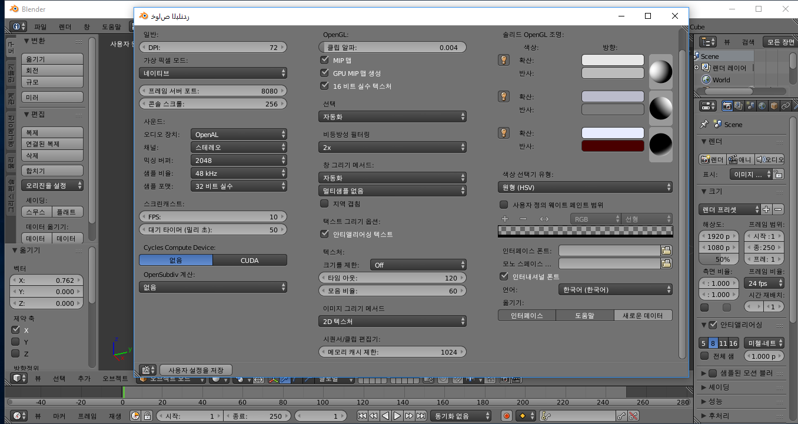The width and height of the screenshot is (798, 424).
Task: Select the Scene properties tab
Action: pos(750,106)
